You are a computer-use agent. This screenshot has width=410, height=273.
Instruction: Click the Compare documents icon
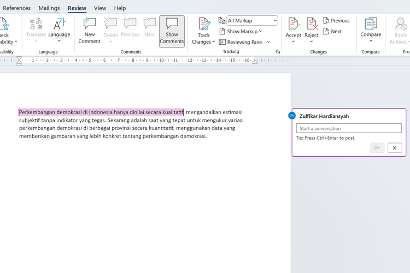coord(371,24)
